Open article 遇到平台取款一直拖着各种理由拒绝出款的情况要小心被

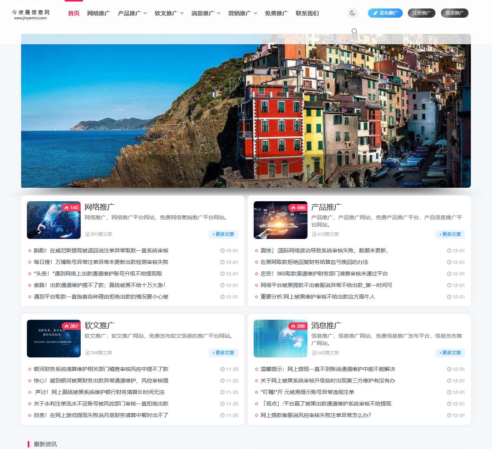tap(101, 297)
